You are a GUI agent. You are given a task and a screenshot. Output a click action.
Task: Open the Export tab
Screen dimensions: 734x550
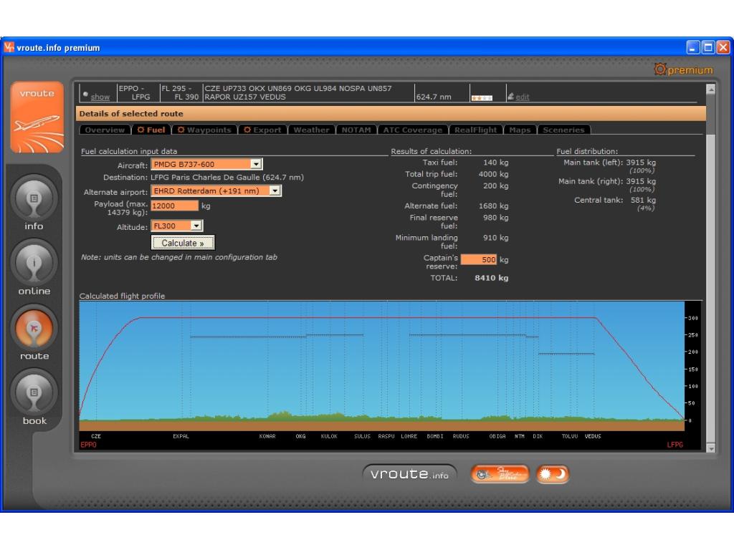(262, 130)
